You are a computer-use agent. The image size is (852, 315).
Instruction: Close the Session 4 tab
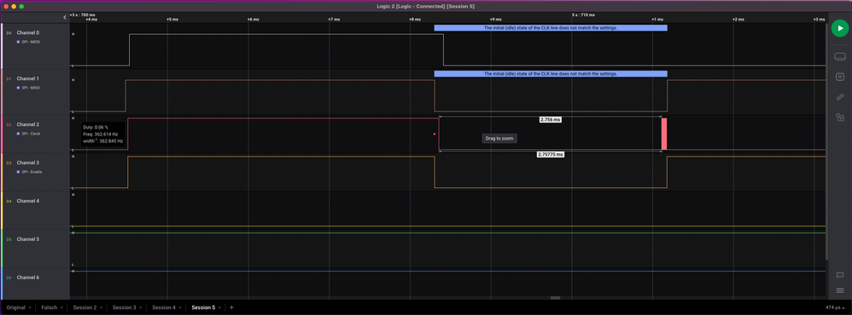click(x=180, y=307)
